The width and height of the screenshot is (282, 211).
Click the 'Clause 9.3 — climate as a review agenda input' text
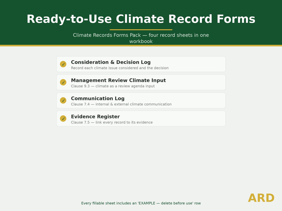point(113,86)
